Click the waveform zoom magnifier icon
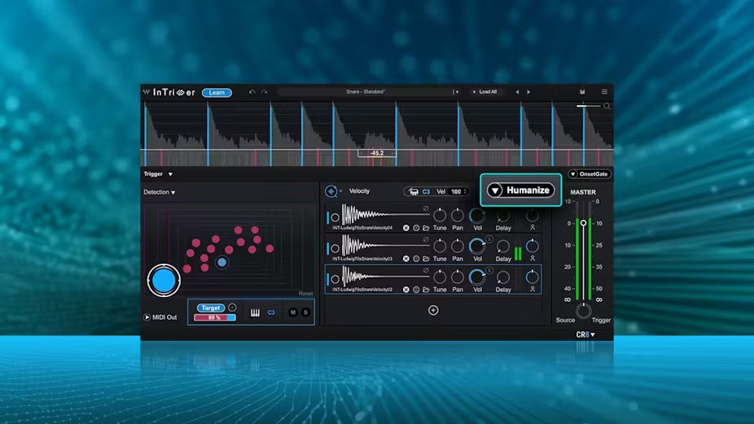754x424 pixels. click(607, 106)
